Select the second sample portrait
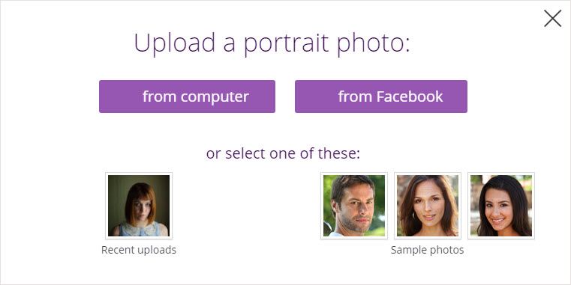Viewport: 571px width, 285px height. (x=428, y=206)
